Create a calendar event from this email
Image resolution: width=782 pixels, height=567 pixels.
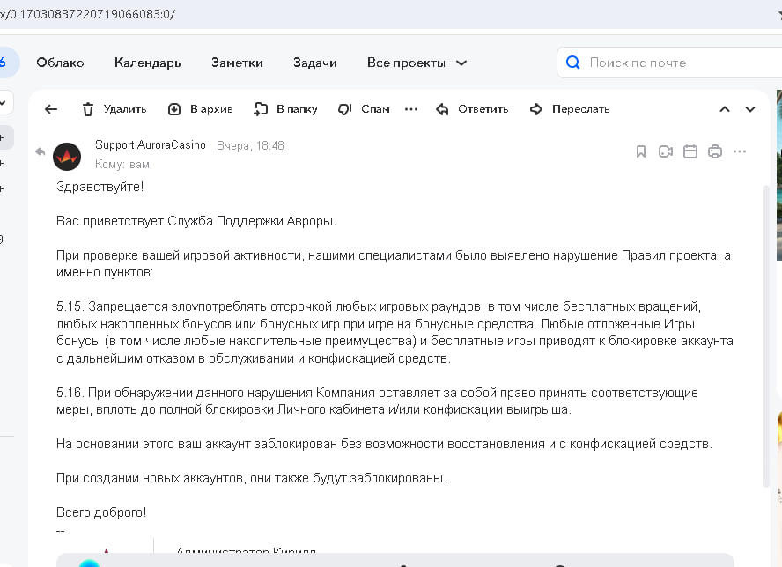point(690,151)
